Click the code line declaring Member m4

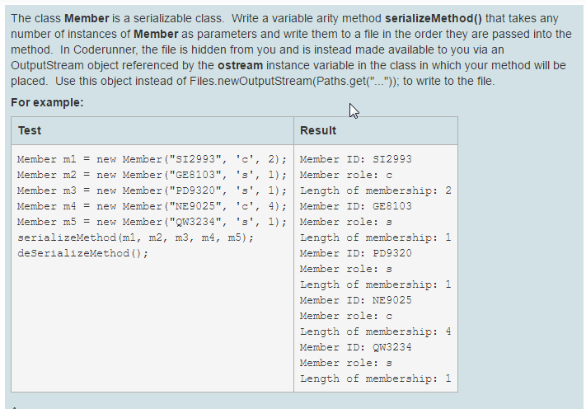152,206
